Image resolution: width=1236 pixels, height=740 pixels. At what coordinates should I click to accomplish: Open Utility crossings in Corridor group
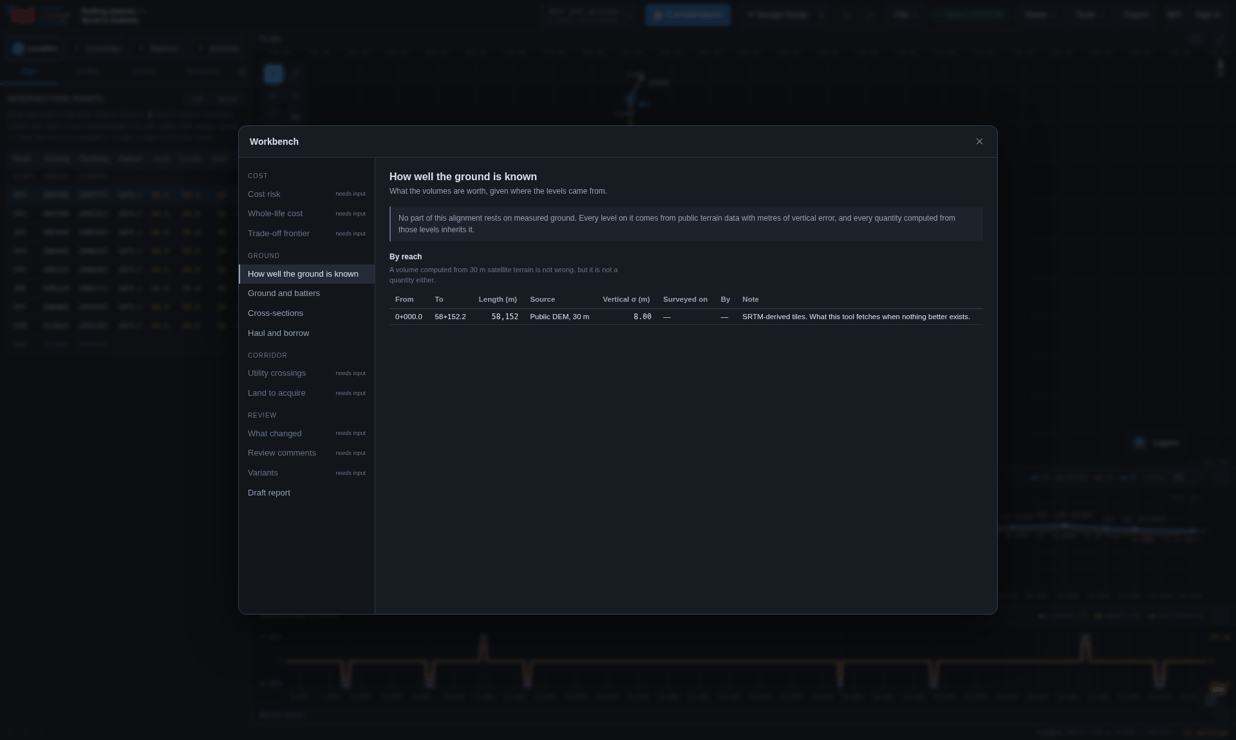pyautogui.click(x=306, y=373)
